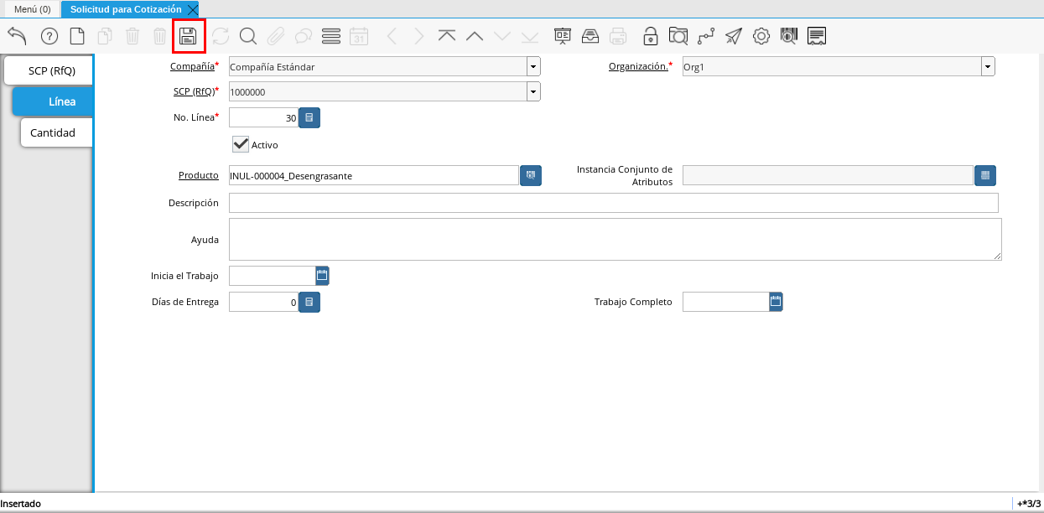Click the Organización label link
Image resolution: width=1044 pixels, height=513 pixels.
(x=638, y=66)
